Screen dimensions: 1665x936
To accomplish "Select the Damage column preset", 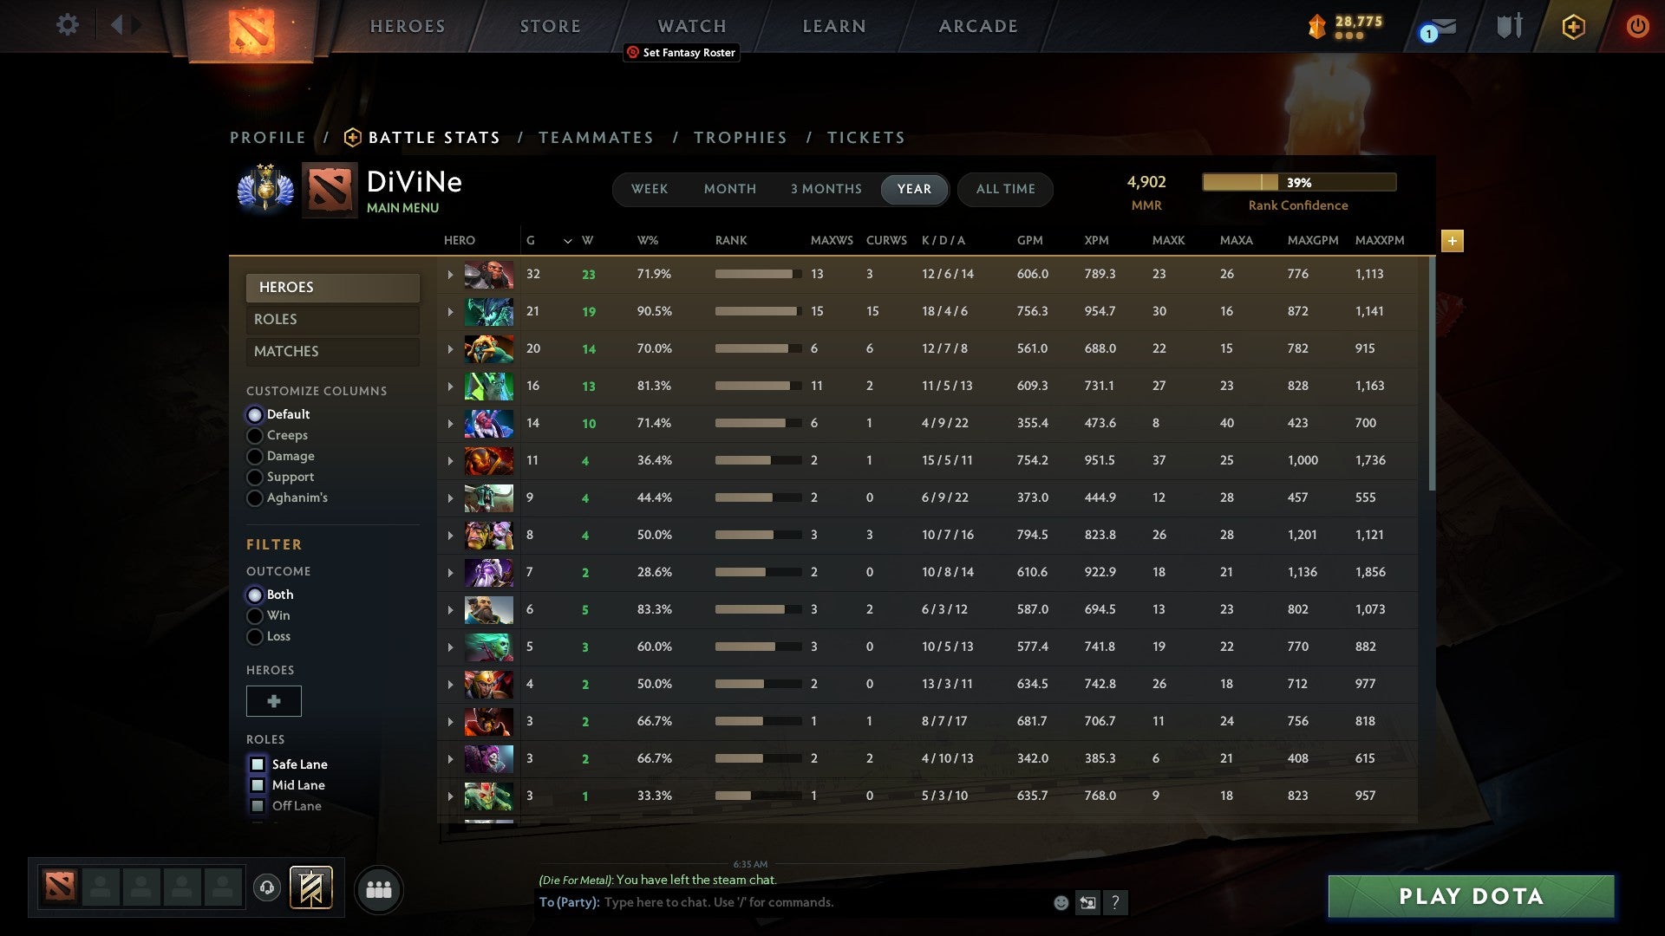I will tap(255, 456).
